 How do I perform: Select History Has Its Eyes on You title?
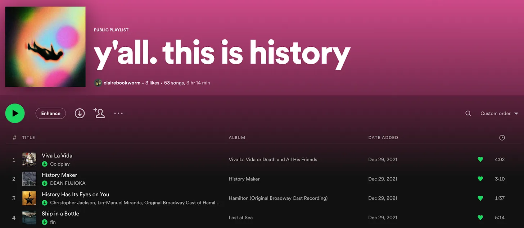point(75,194)
